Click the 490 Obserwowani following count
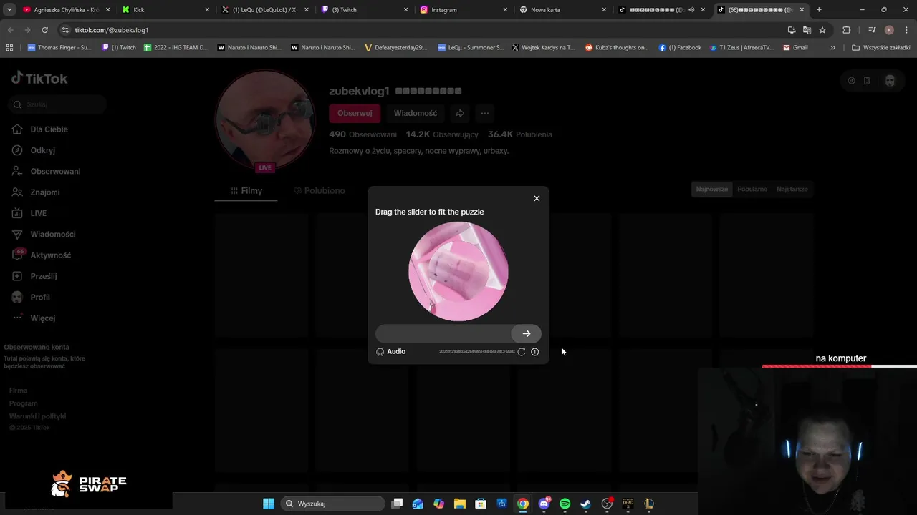 point(363,134)
